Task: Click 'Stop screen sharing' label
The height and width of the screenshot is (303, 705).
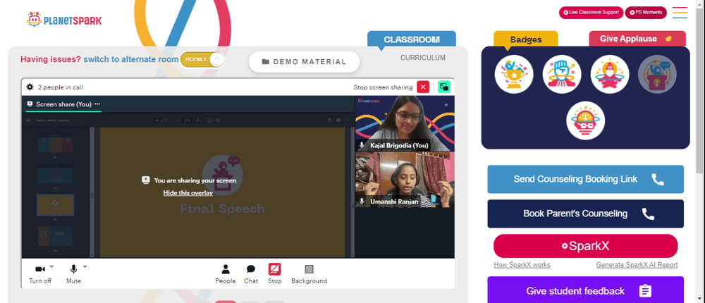Action: coord(383,87)
